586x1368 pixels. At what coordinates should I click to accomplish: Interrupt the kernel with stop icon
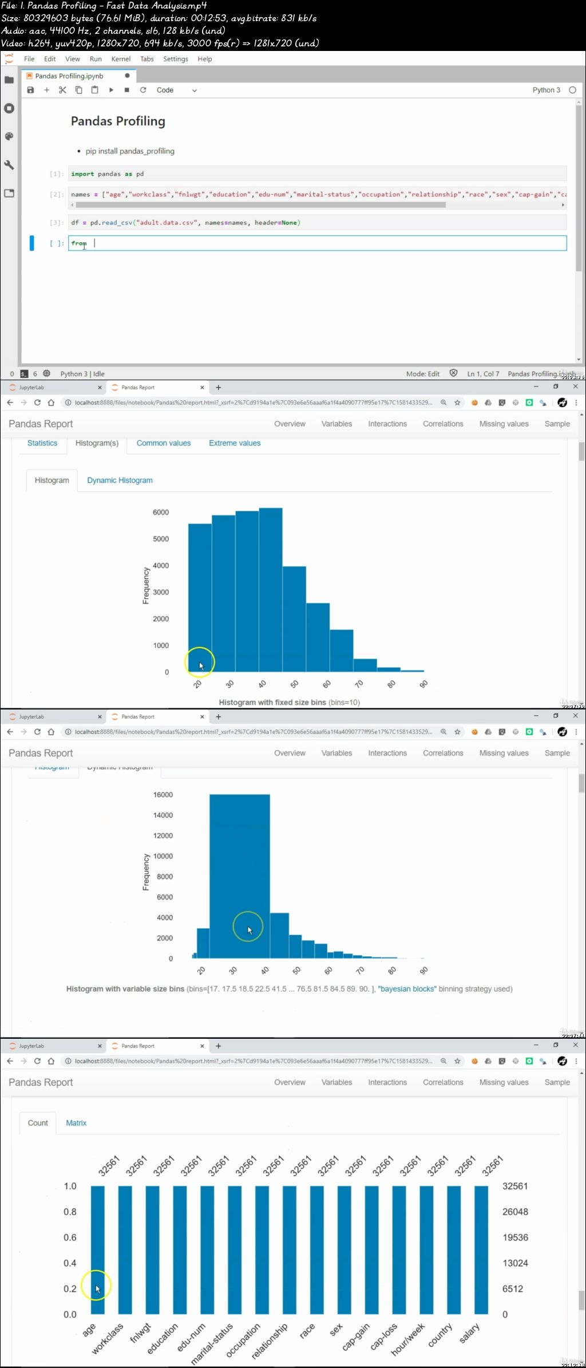[x=127, y=90]
